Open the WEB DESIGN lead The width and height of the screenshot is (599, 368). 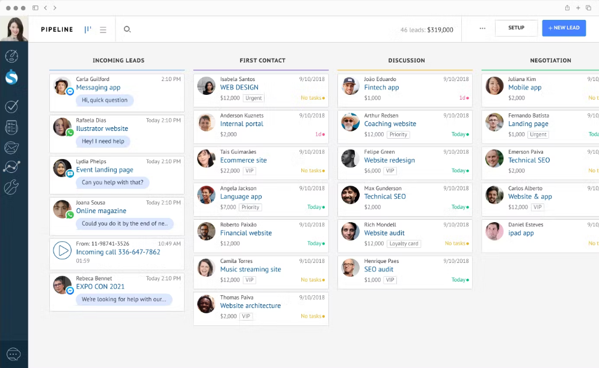239,88
